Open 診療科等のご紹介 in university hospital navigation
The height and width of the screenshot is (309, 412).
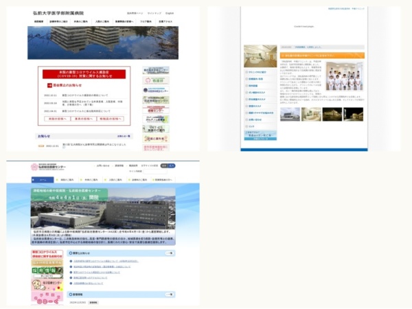pos(58,21)
